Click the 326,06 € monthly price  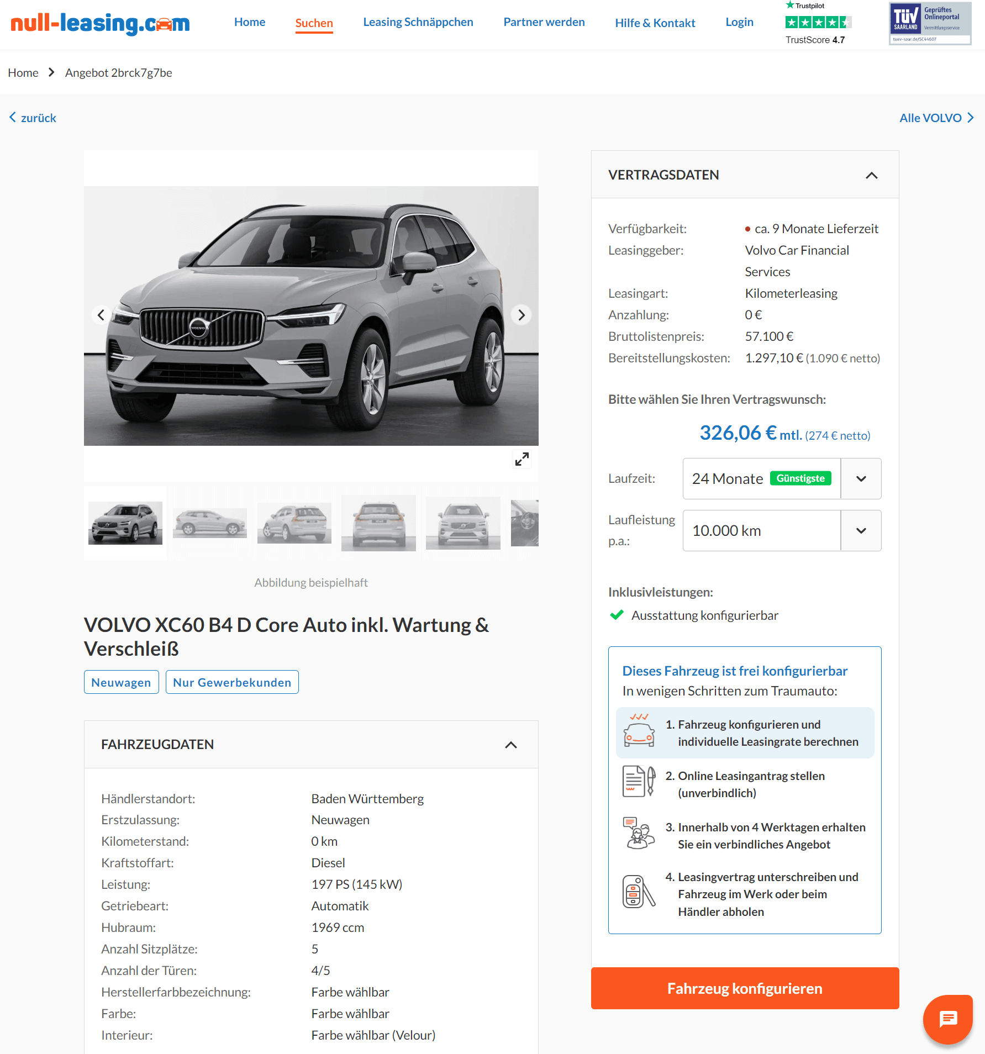click(x=738, y=433)
